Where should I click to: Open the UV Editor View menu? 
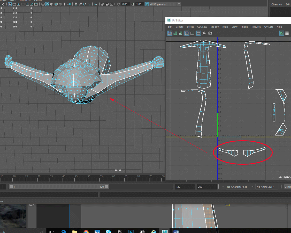pos(234,27)
